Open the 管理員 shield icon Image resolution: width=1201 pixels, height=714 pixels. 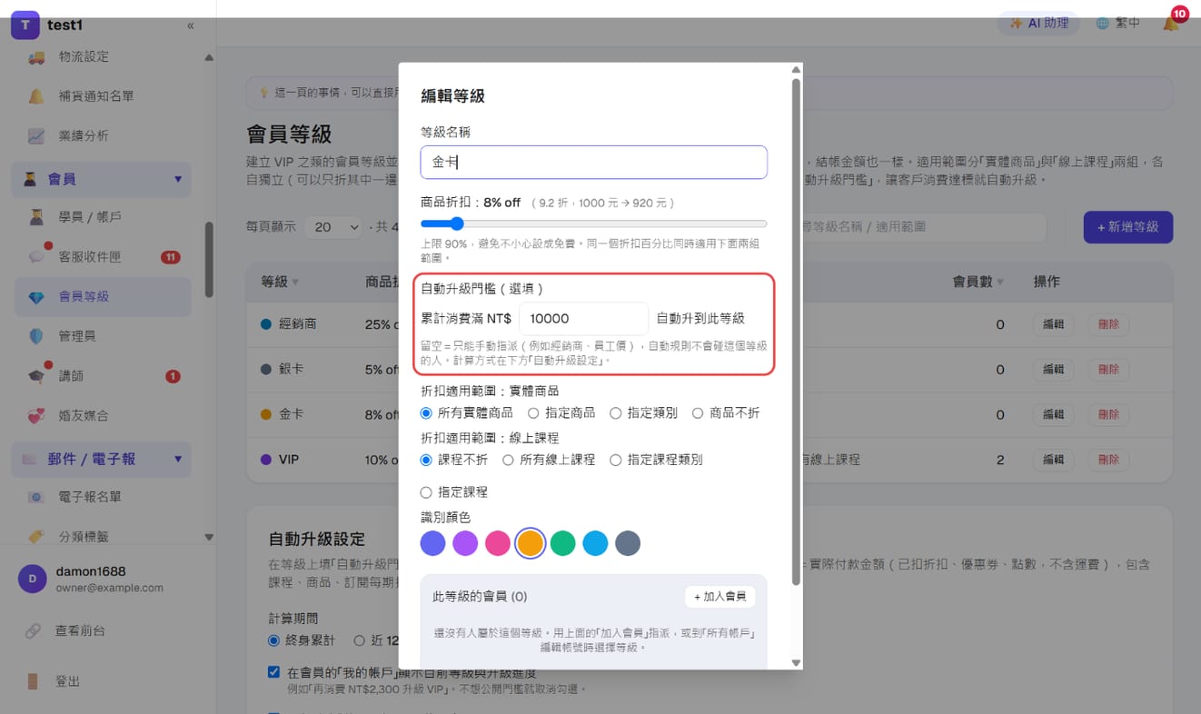[x=36, y=336]
